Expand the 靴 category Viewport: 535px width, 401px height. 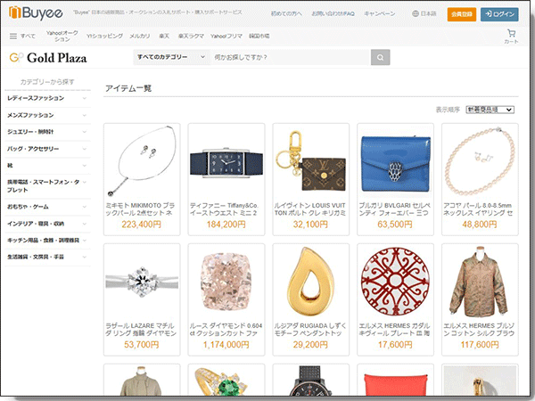point(47,166)
